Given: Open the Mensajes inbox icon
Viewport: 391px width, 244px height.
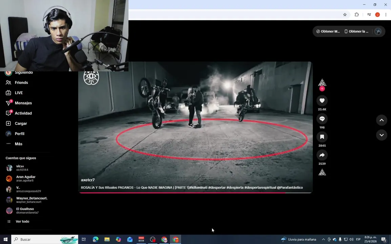Looking at the screenshot, I should [x=8, y=103].
